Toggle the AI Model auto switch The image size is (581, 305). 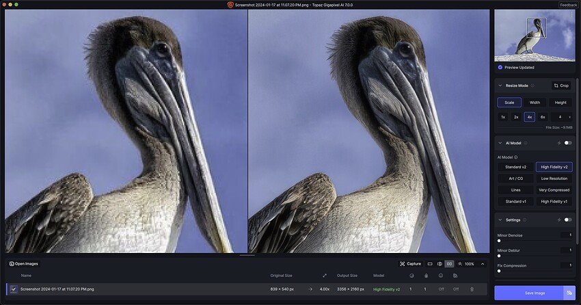click(x=567, y=143)
